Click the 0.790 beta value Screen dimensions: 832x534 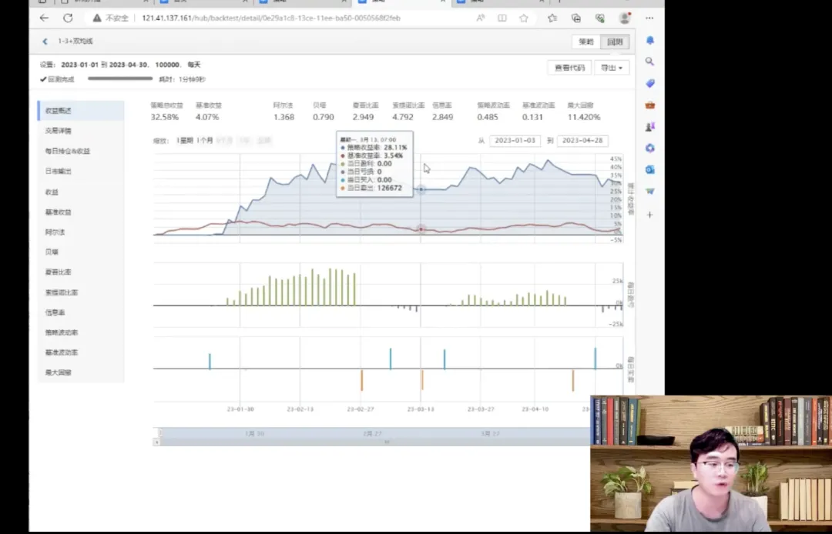[323, 117]
